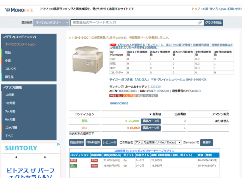Open the すべてのカテゴリー category dropdown
This screenshot has height=178, width=242.
pyautogui.click(x=51, y=23)
